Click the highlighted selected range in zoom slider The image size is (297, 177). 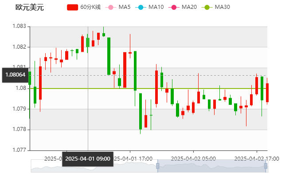coord(212,166)
